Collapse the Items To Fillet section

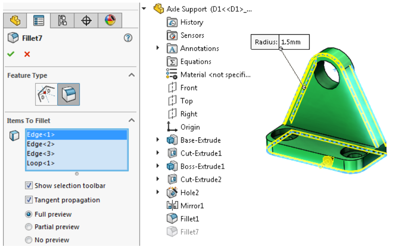[x=132, y=121]
